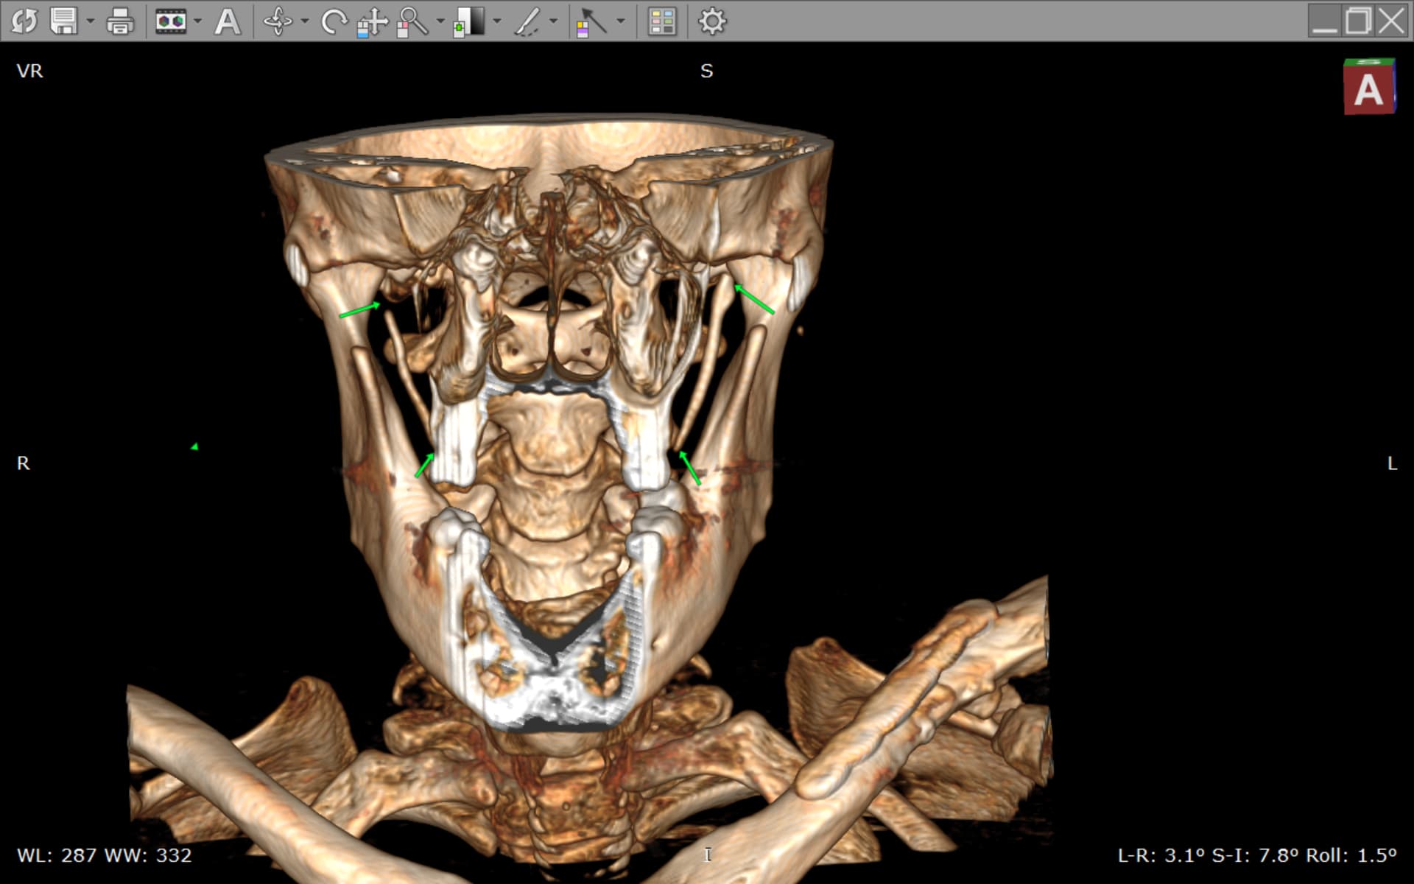Select the arrow annotation tool
Viewport: 1414px width, 884px height.
592,21
